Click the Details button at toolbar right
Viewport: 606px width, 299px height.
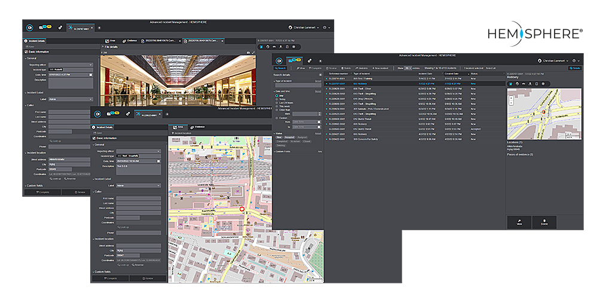tap(575, 68)
